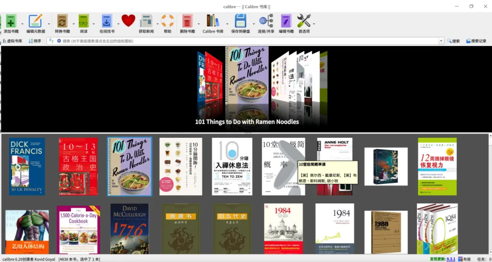
Task: Expand Save to disk dropdown arrow
Action: (254, 24)
